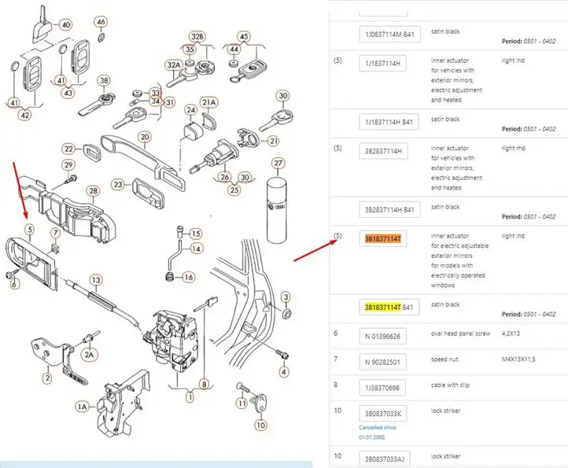Click lock striker part 3B0837033AJ
Screen dimensions: 568x468
(384, 459)
